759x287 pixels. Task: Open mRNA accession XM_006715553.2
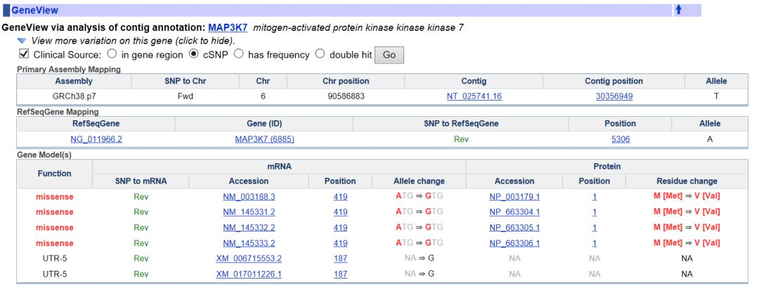249,258
